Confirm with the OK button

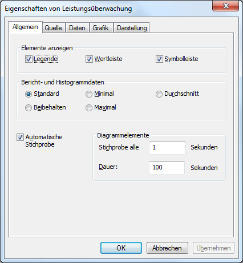[121, 248]
